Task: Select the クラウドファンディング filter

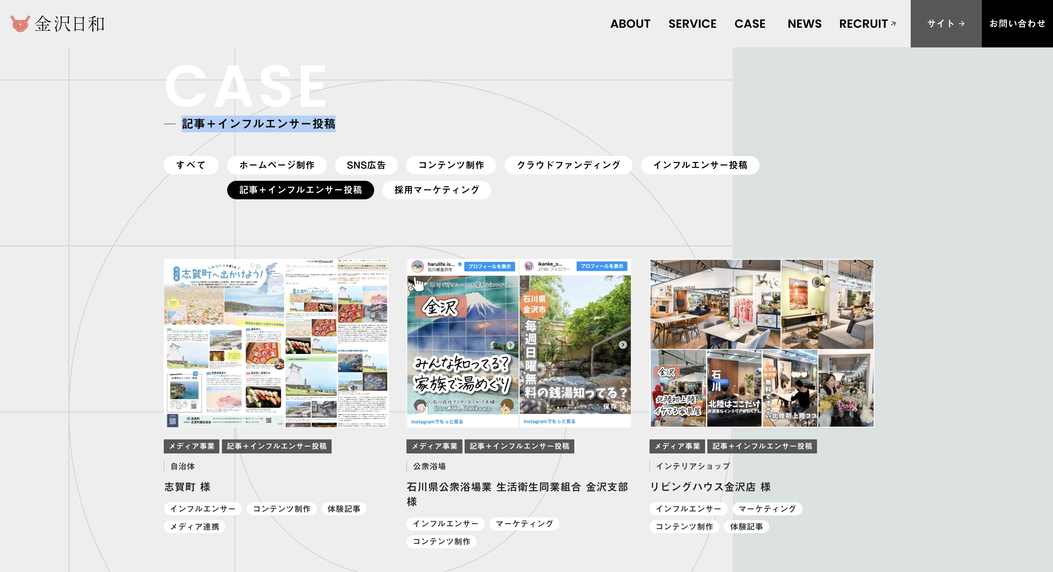Action: click(568, 165)
